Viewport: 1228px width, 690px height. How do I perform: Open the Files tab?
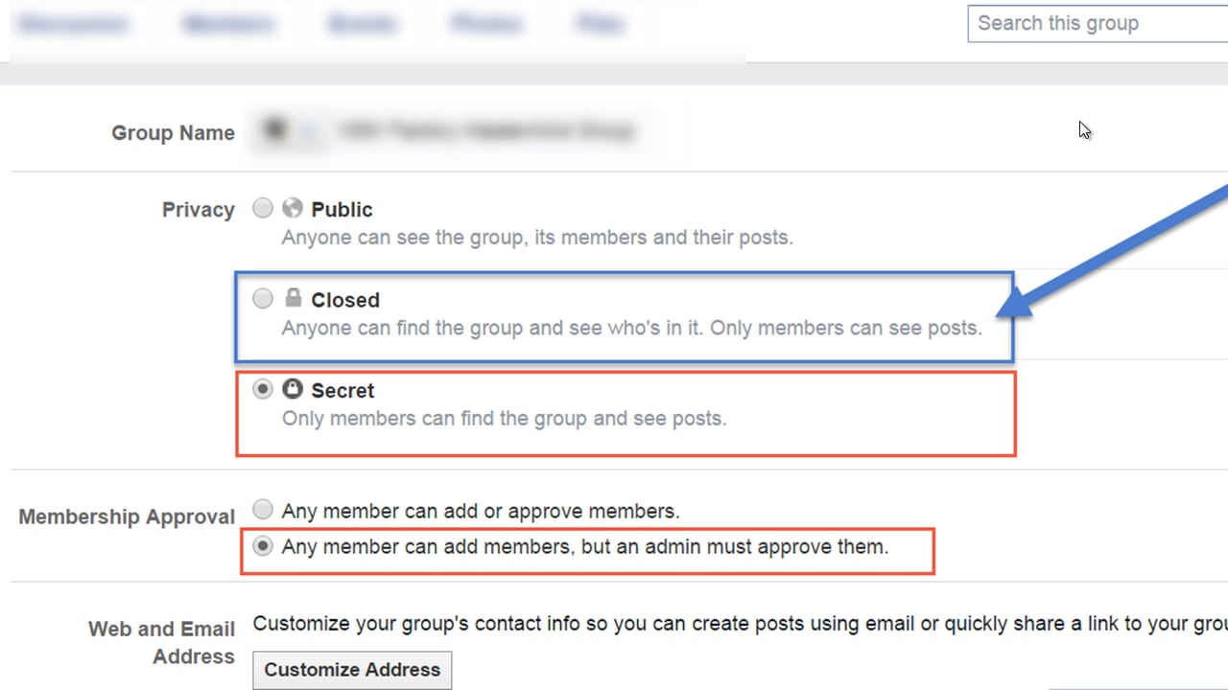600,23
